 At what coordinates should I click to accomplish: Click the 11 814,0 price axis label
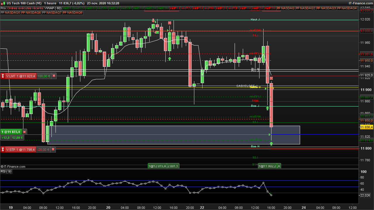[367, 140]
